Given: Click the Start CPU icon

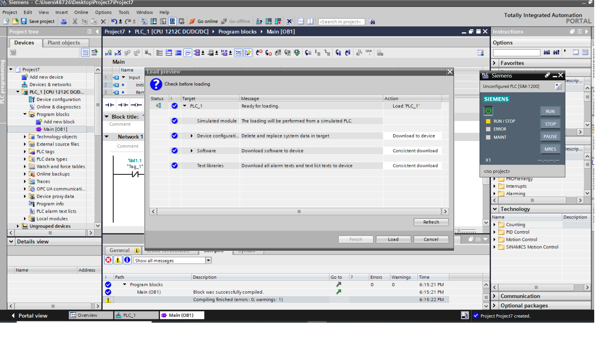Looking at the screenshot, I should point(269,21).
